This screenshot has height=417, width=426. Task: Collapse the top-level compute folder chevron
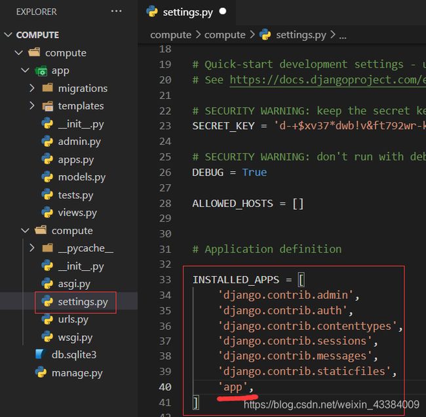(18, 52)
